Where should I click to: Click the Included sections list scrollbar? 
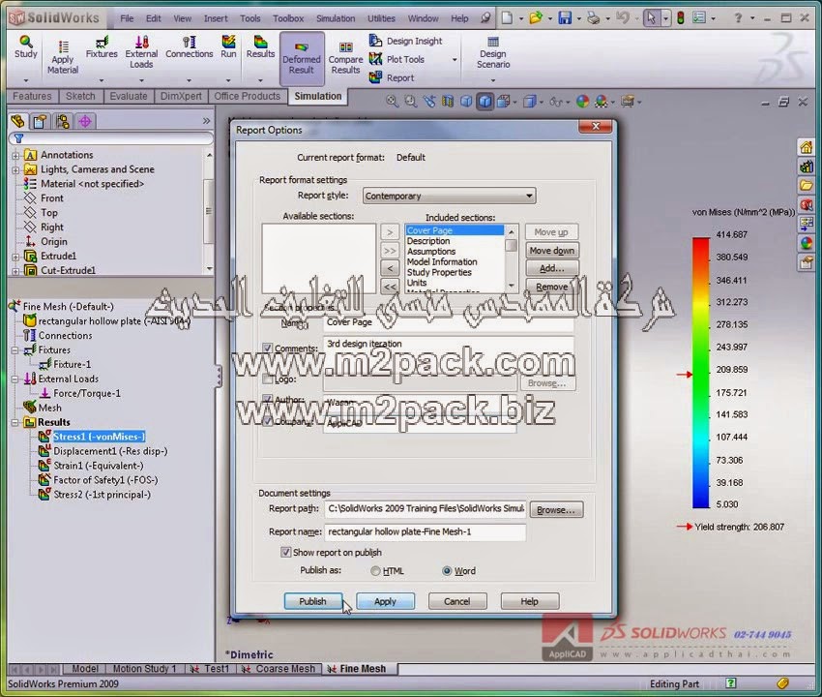click(x=512, y=258)
